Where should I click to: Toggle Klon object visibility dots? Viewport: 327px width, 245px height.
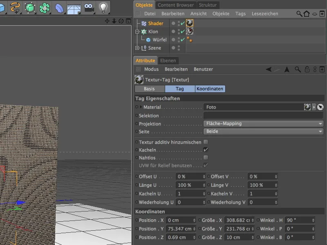coord(179,31)
